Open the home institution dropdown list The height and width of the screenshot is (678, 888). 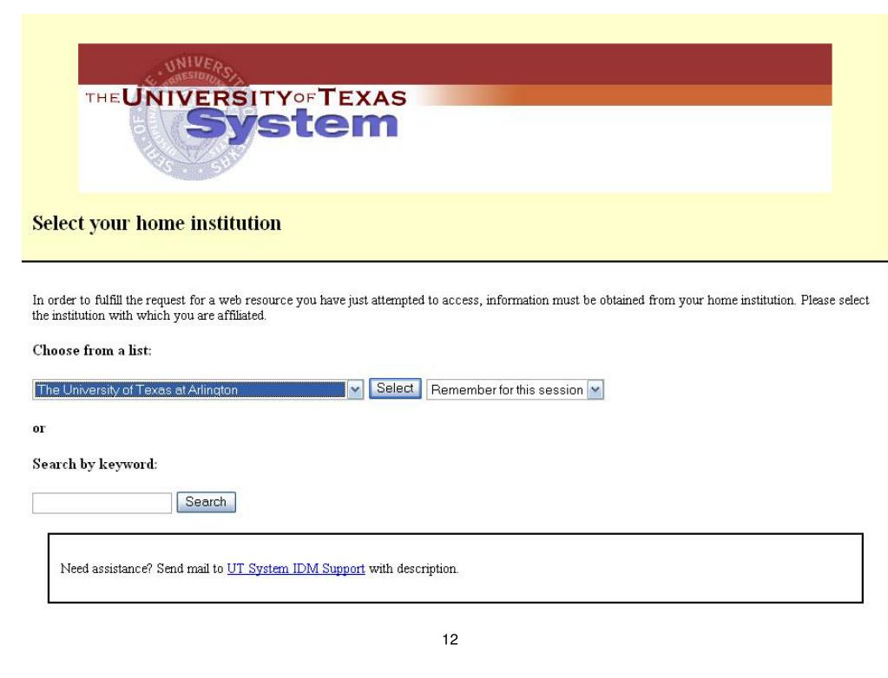click(x=198, y=389)
